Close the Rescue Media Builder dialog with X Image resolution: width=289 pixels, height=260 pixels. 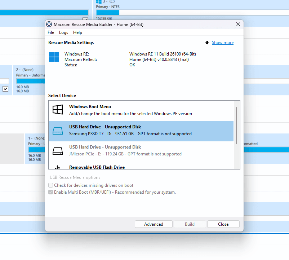click(x=238, y=24)
